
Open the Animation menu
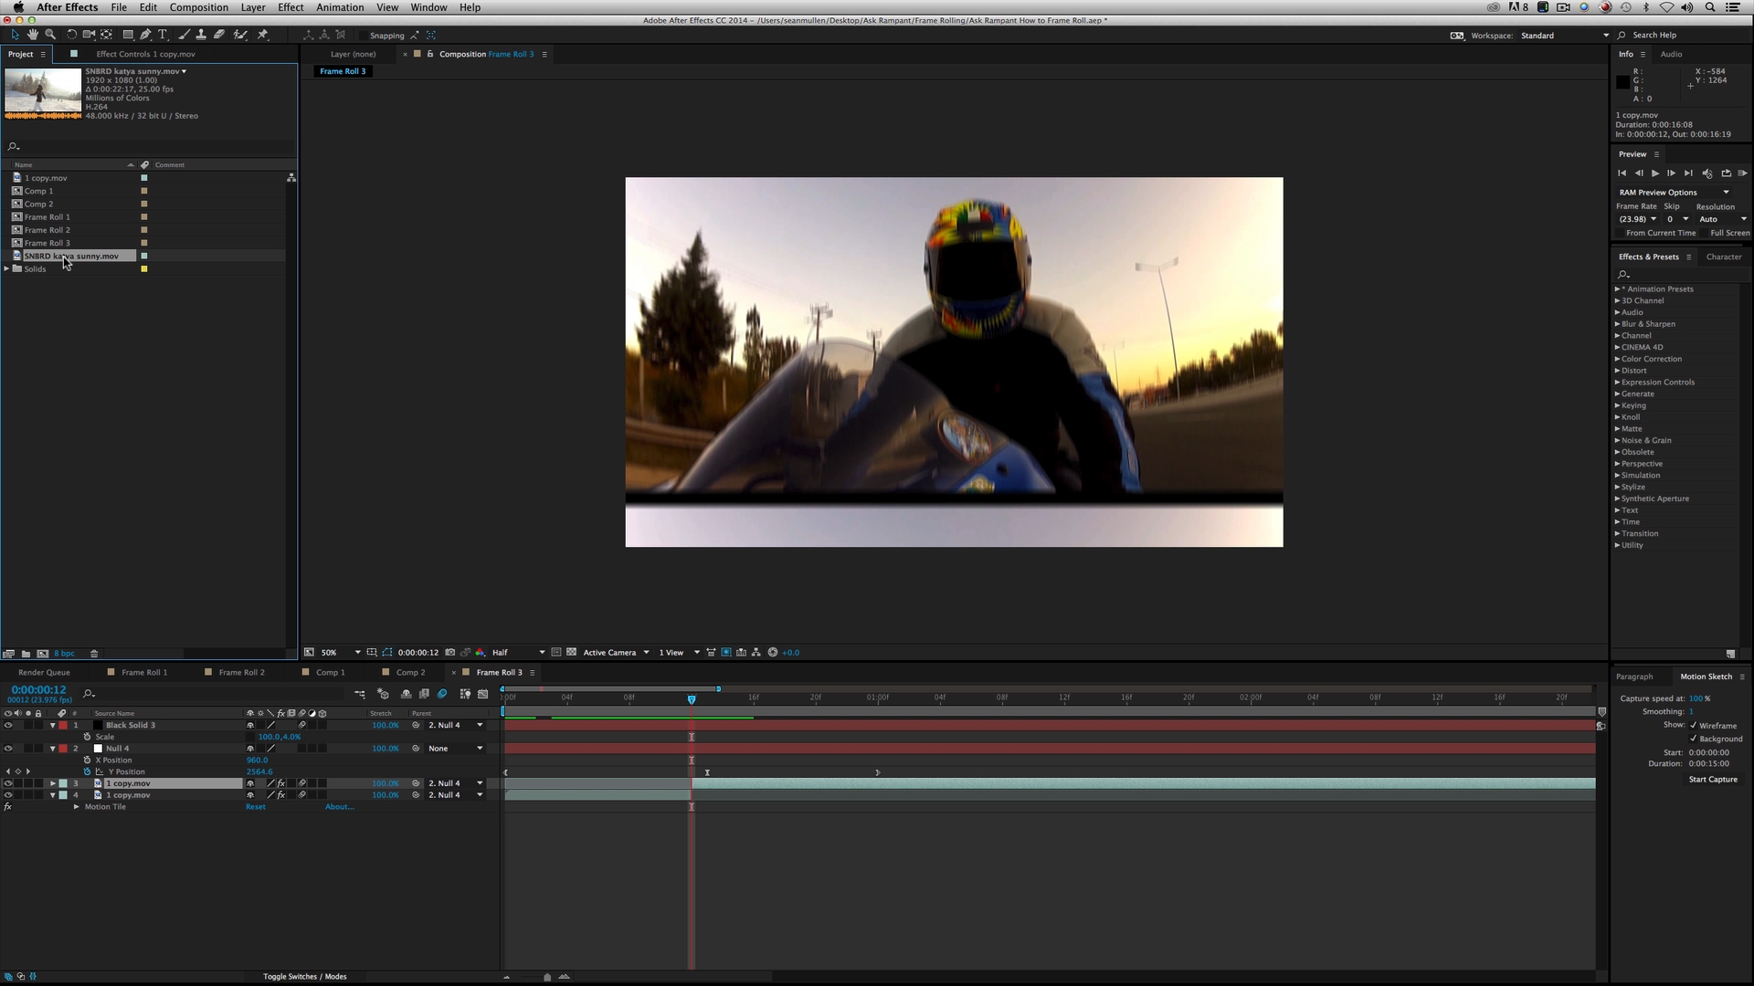[340, 7]
